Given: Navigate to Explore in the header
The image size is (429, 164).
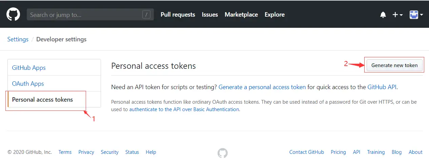Looking at the screenshot, I should 274,15.
